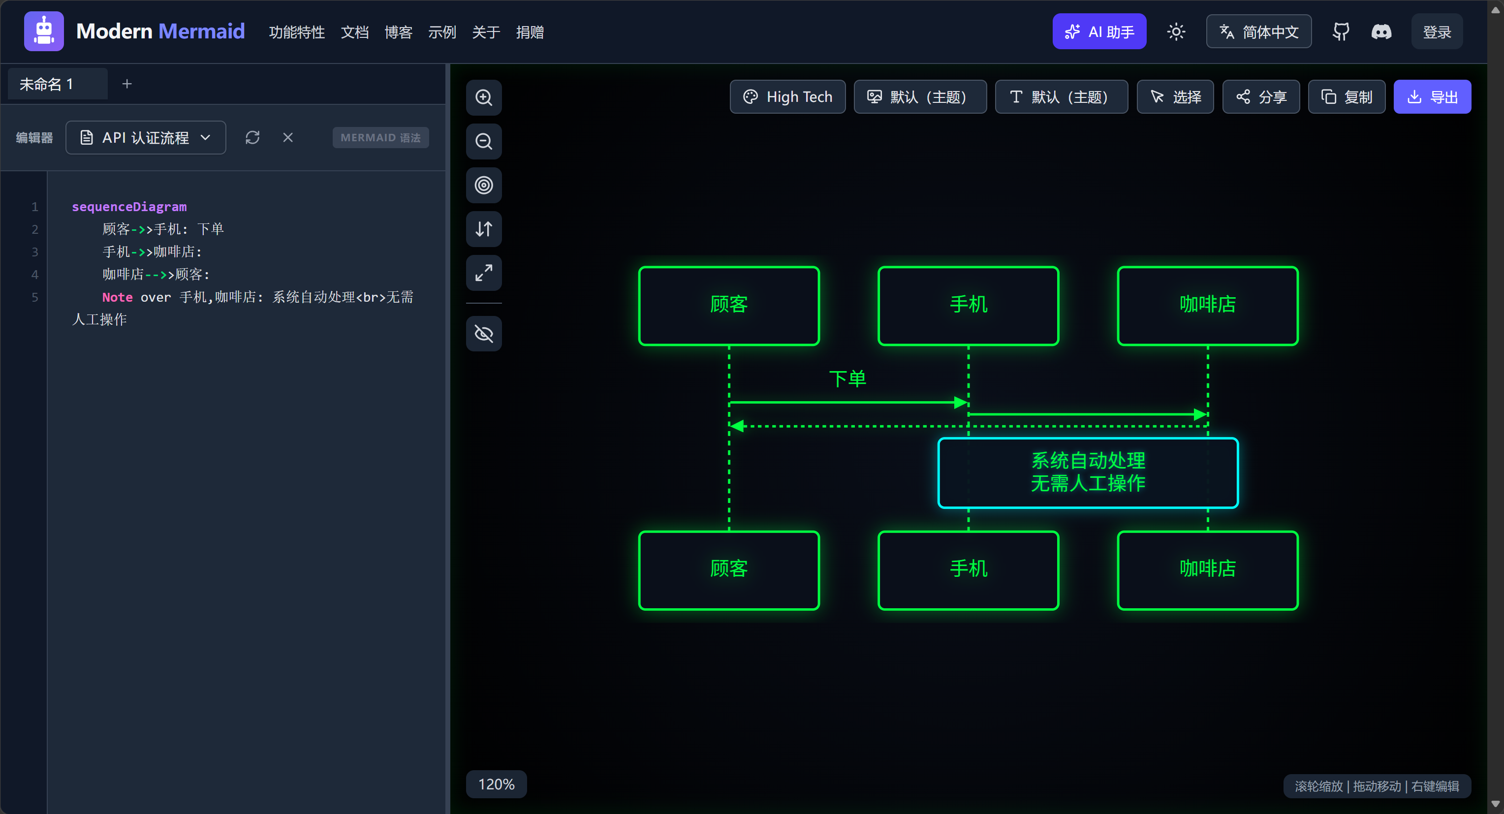Screen dimensions: 1504x814
Task: Click the sequenceDiagram line in the editor
Action: [129, 207]
